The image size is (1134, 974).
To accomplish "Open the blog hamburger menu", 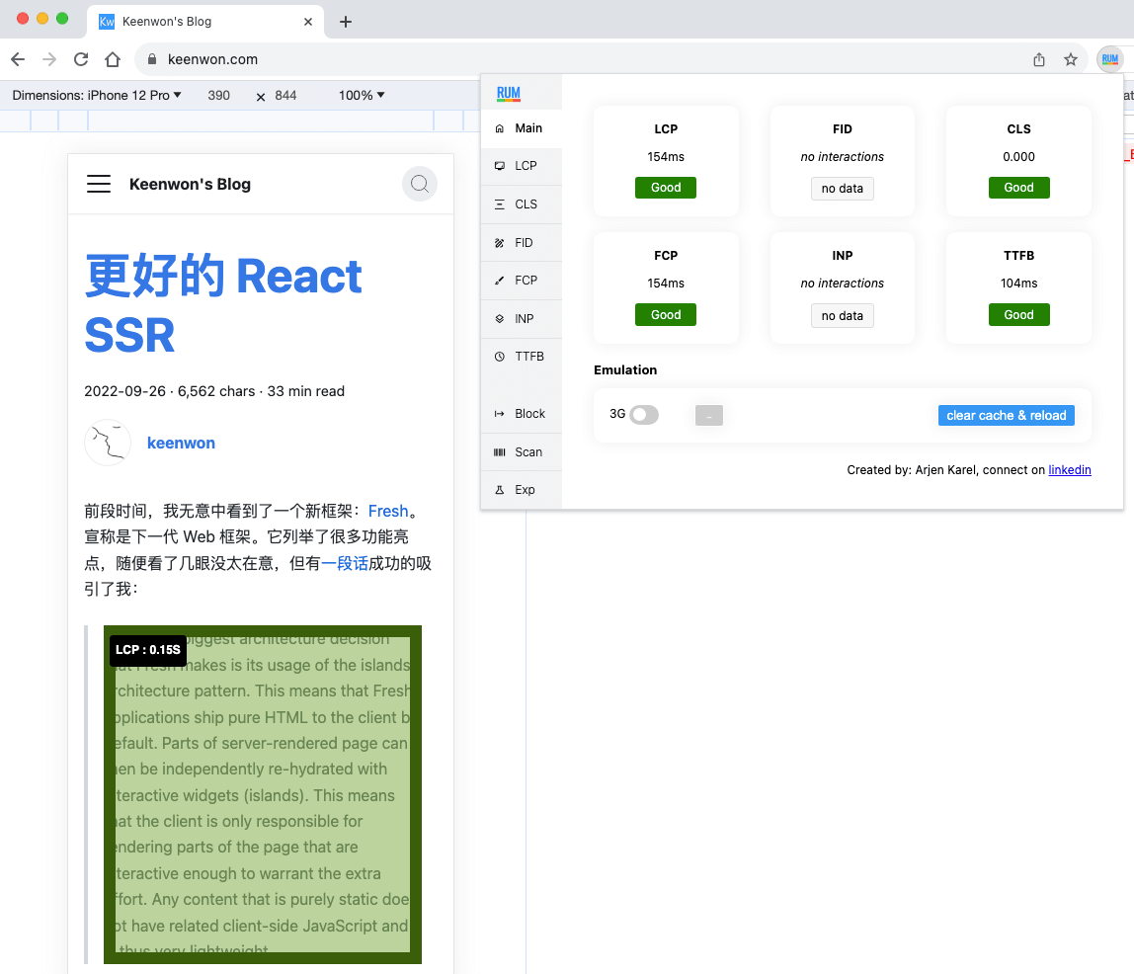I will (99, 184).
